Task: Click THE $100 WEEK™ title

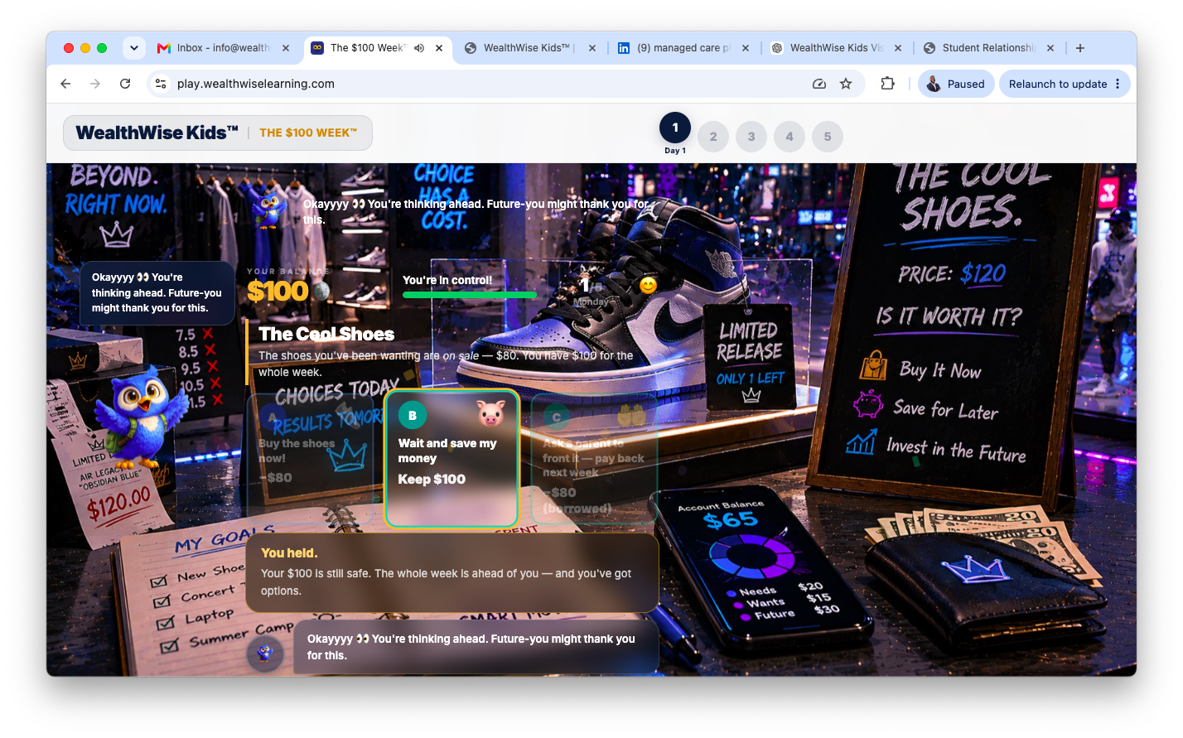Action: pyautogui.click(x=308, y=133)
